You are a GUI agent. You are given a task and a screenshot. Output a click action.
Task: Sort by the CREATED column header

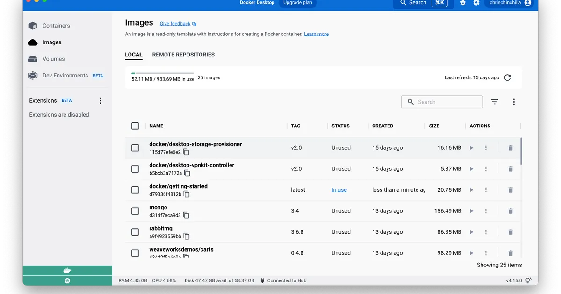tap(382, 126)
